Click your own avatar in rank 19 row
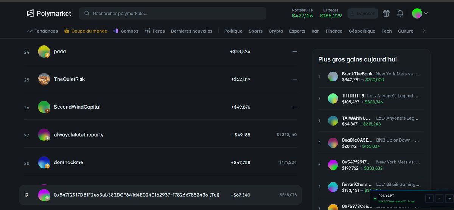Screen dimensions: 454x210 44,195
